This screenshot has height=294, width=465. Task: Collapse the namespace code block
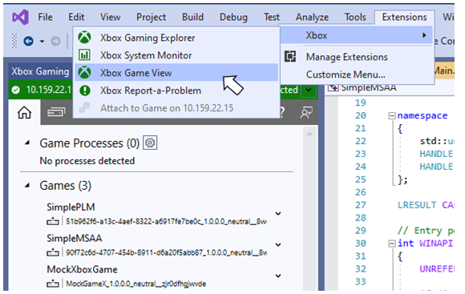pyautogui.click(x=392, y=115)
